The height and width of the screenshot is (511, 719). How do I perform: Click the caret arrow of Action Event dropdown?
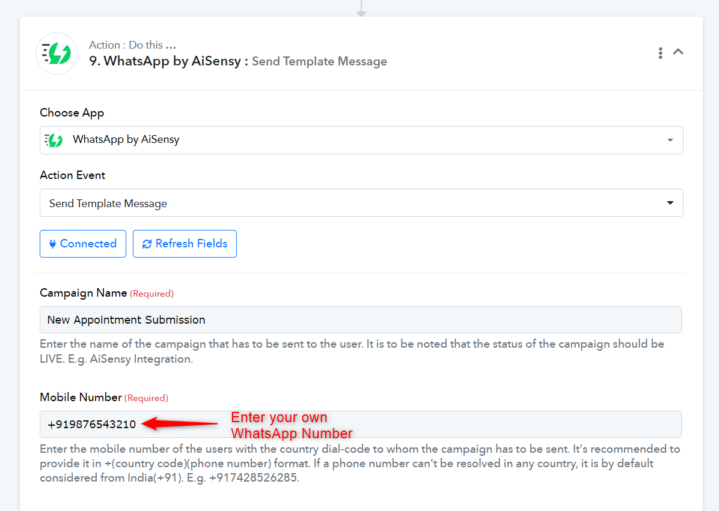pos(670,203)
